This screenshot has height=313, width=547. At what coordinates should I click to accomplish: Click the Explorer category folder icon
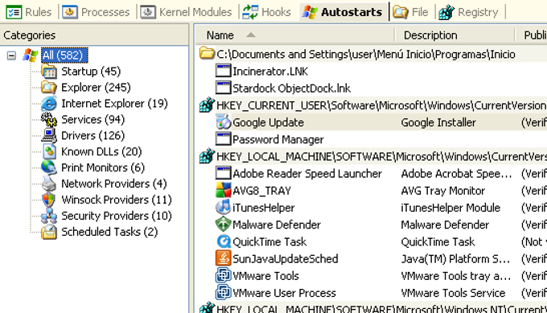49,88
